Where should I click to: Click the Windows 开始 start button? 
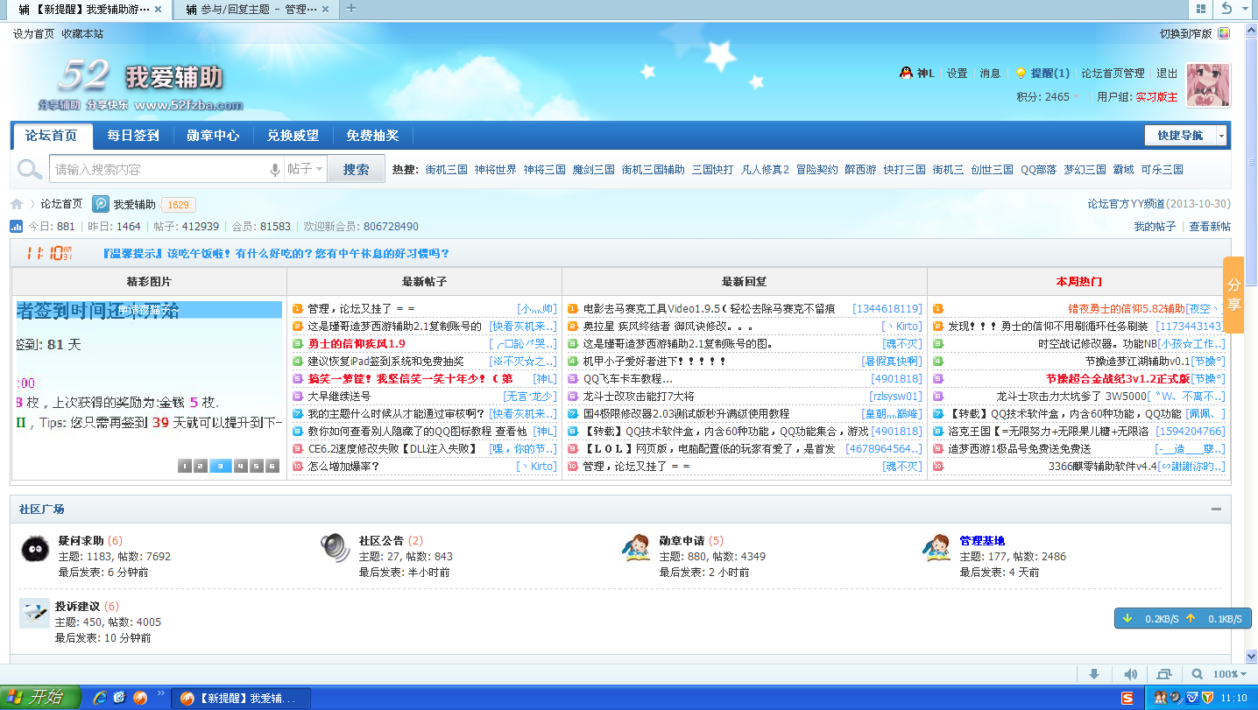coord(40,698)
